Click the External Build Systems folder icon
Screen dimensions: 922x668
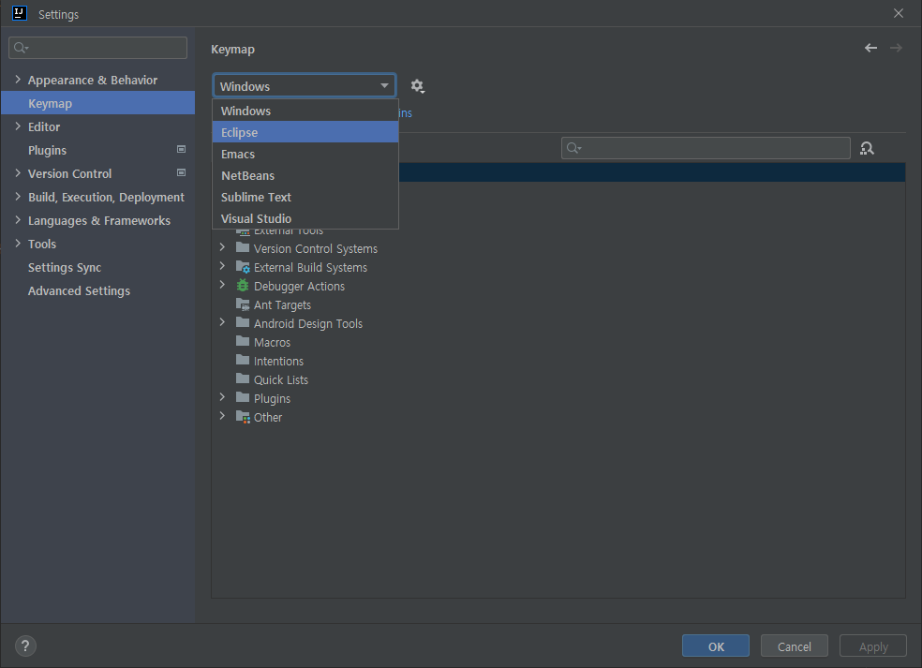pos(243,267)
